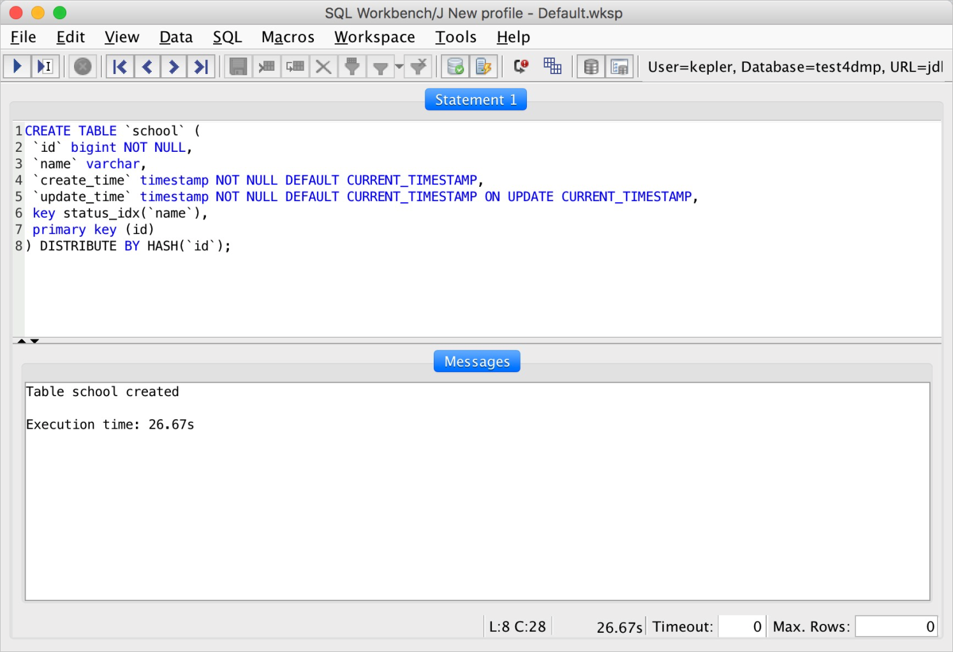Click the filter selection funnel icon
The width and height of the screenshot is (953, 652).
pos(352,66)
